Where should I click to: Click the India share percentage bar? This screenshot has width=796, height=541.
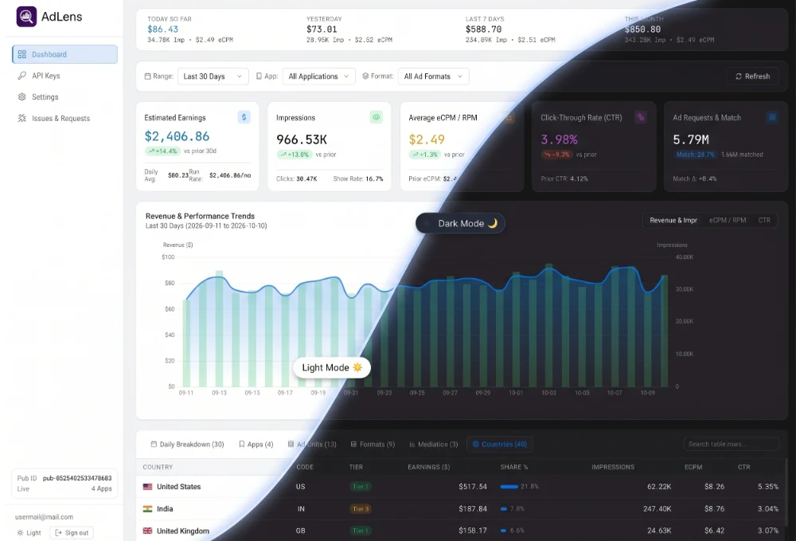504,508
